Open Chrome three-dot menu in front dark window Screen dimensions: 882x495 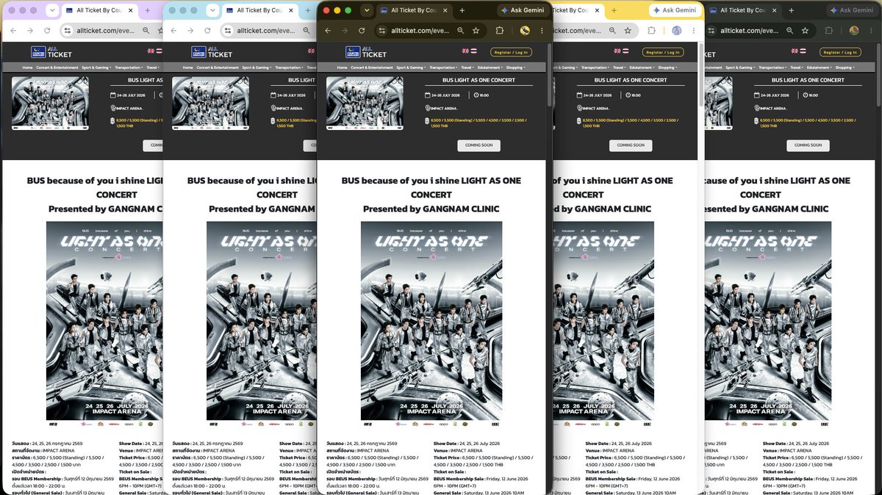pos(542,31)
